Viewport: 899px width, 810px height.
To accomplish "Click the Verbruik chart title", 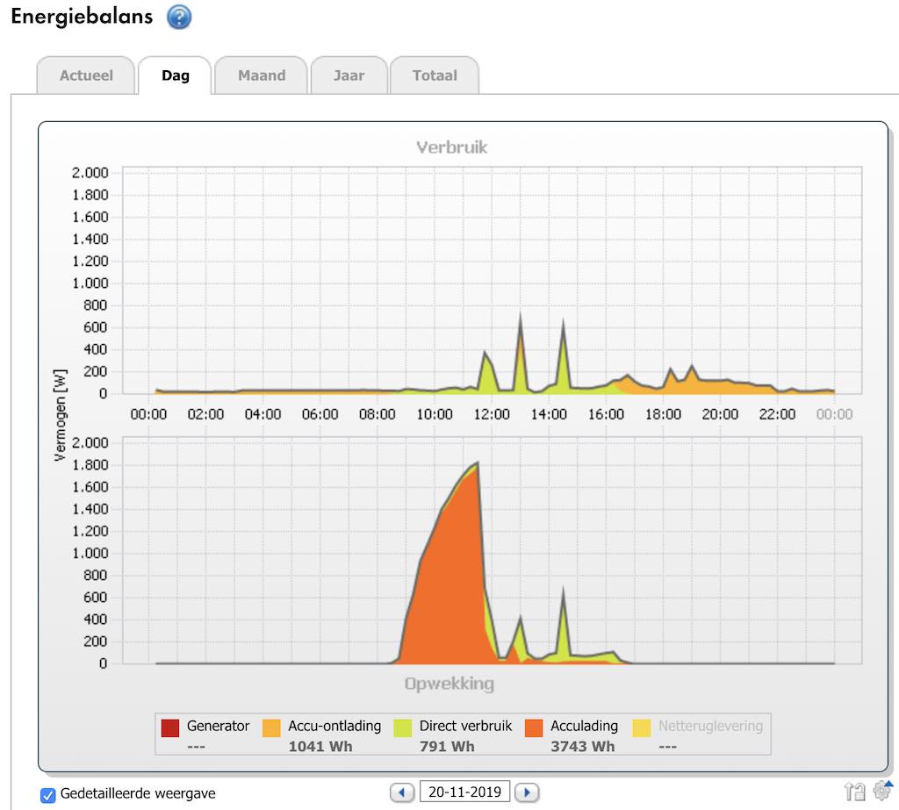I will pos(451,147).
